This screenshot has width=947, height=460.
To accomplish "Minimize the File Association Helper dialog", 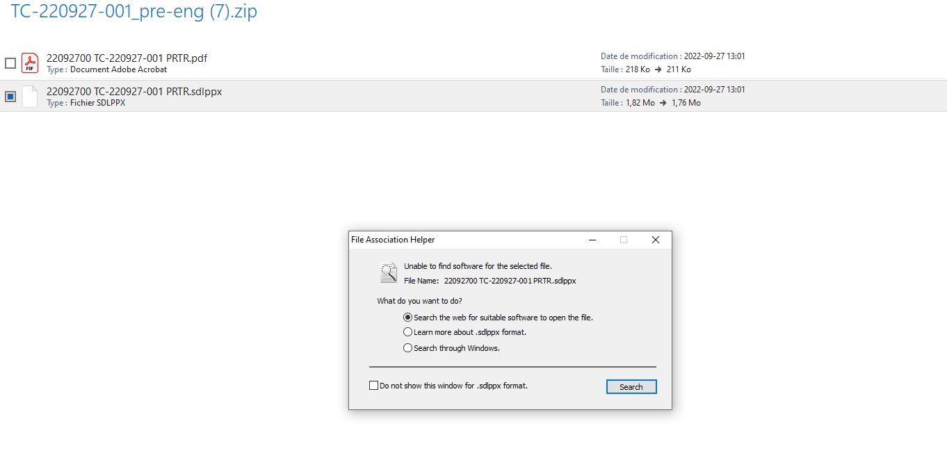I will point(592,239).
